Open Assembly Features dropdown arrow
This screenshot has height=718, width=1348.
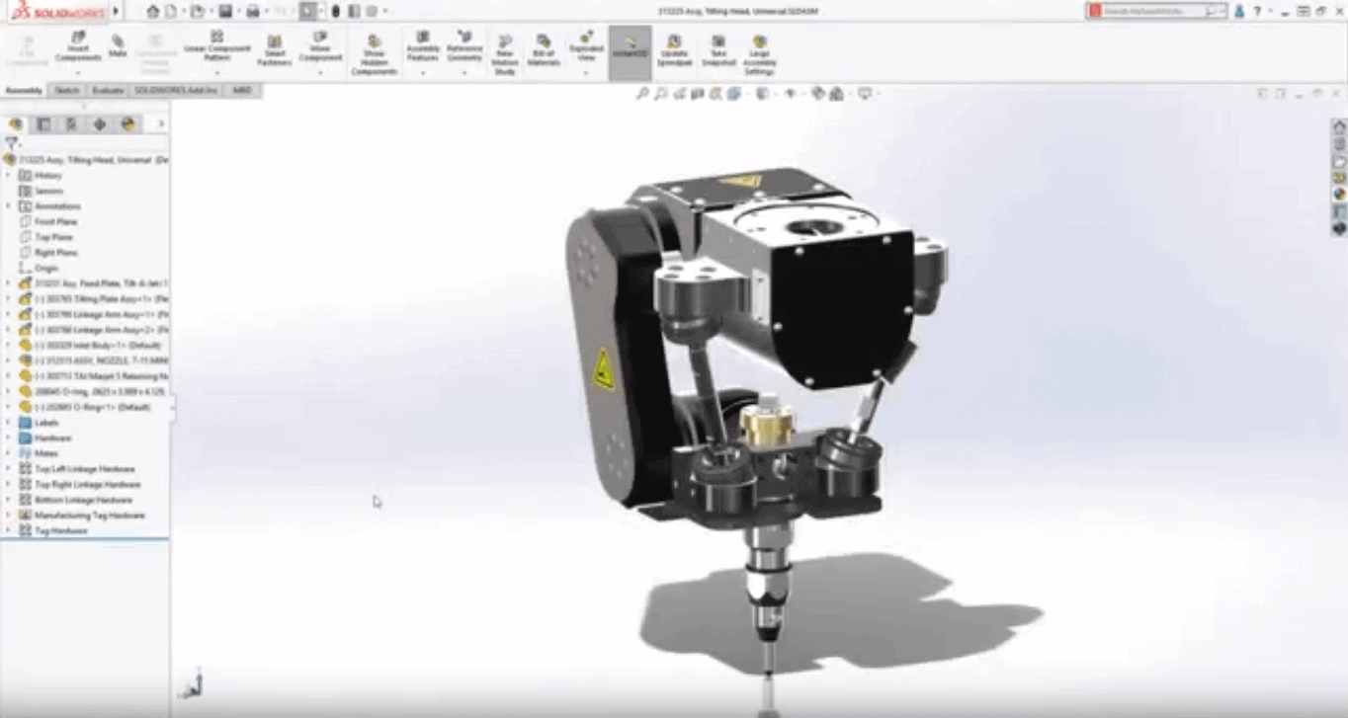[x=422, y=73]
